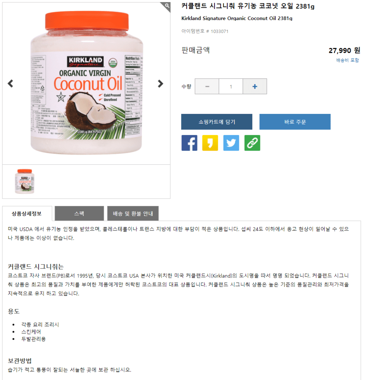Viewport: 366px width, 380px height.
Task: Share product on Facebook
Action: (189, 143)
